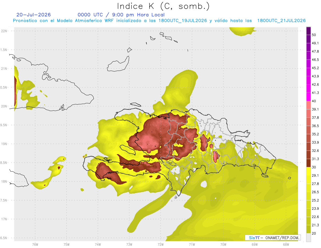
Task: Pick the magenta swatch between 40 and 41.3
Action: 308,97
